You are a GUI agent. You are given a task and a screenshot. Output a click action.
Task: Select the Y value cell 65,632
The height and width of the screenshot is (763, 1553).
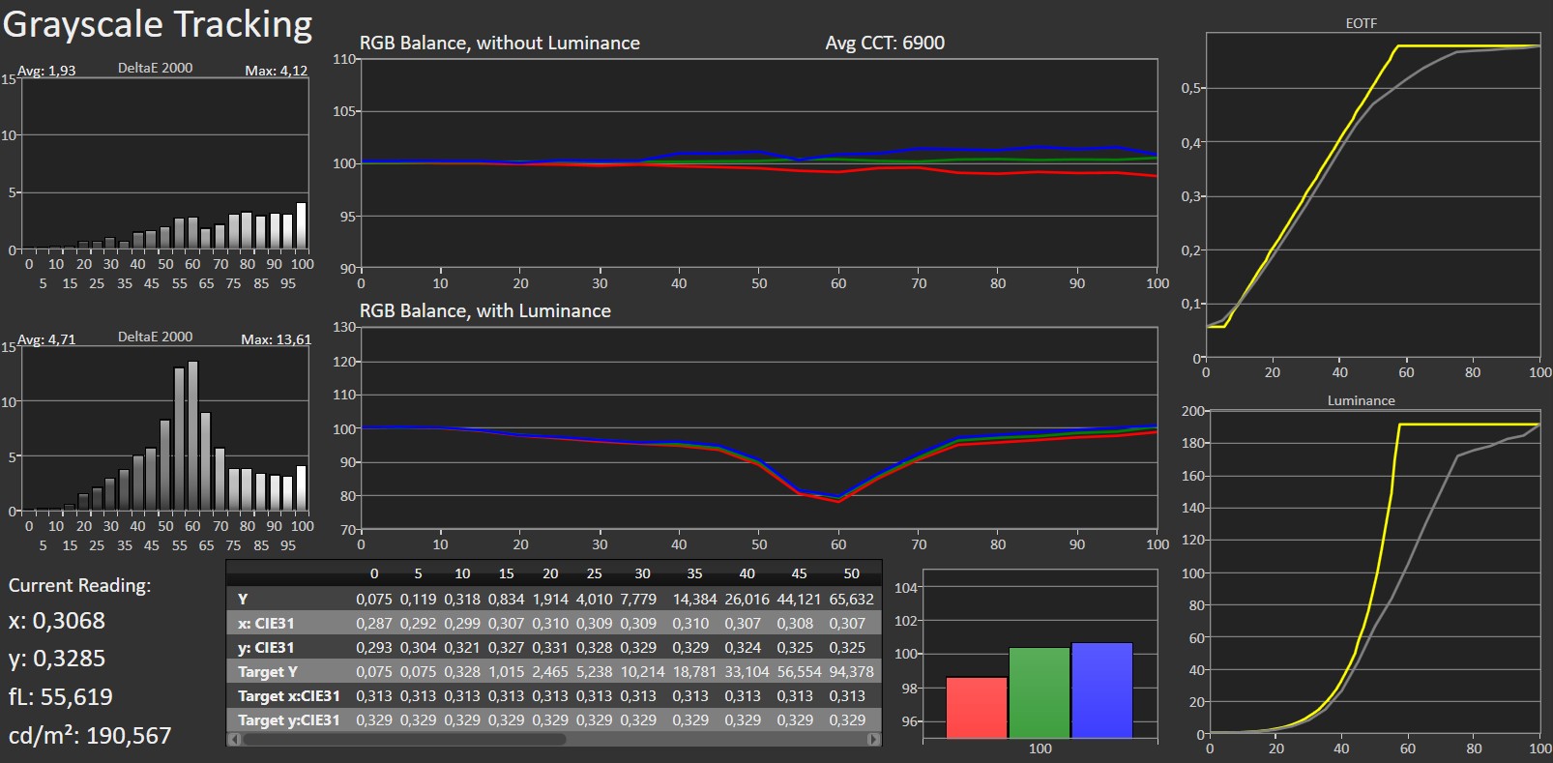coord(851,600)
